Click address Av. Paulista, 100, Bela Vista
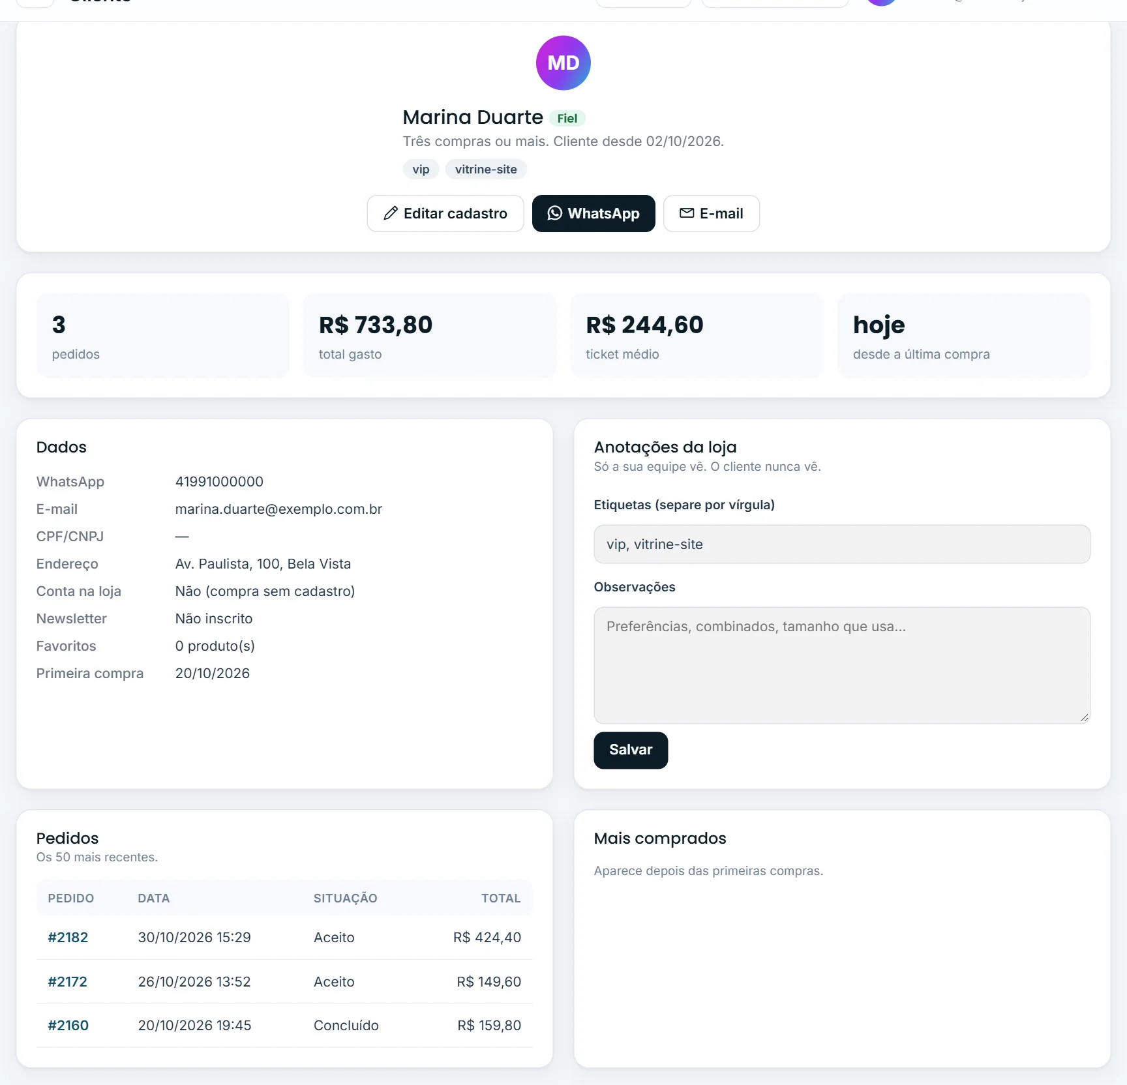1127x1085 pixels. pyautogui.click(x=263, y=564)
